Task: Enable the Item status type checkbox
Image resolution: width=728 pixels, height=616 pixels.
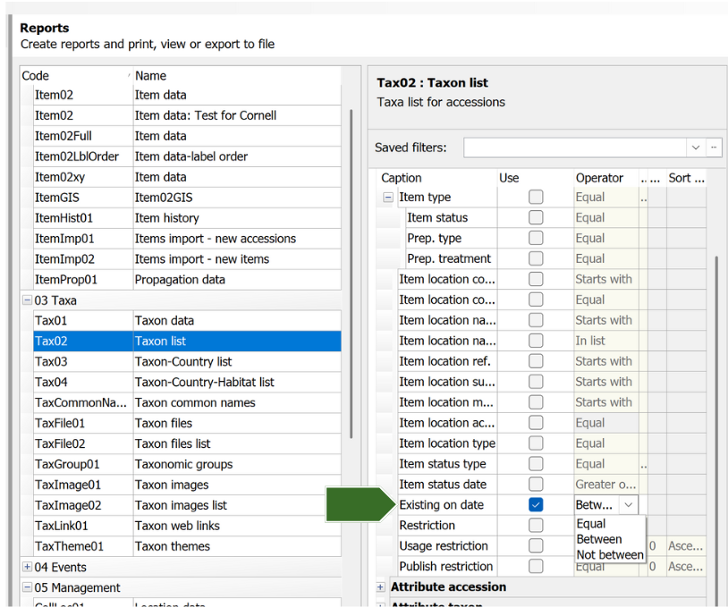Action: (x=536, y=463)
